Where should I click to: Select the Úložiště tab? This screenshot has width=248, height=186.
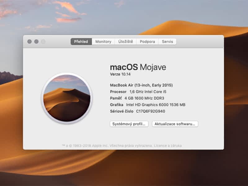126,42
